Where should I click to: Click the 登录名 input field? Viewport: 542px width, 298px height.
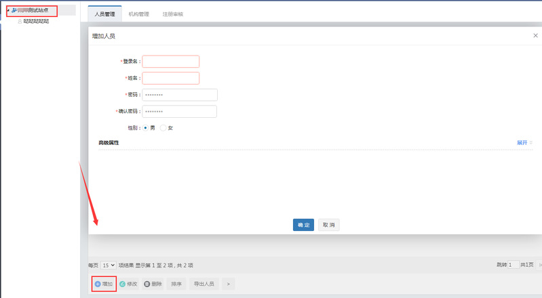pyautogui.click(x=170, y=62)
